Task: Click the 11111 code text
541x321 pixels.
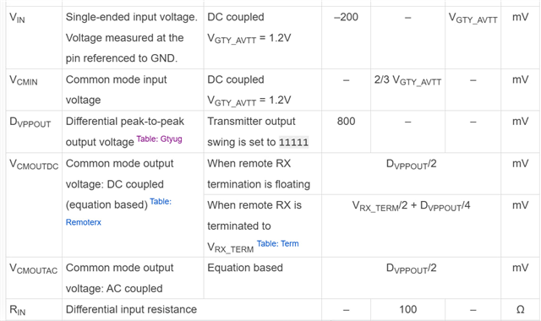Action: [293, 142]
